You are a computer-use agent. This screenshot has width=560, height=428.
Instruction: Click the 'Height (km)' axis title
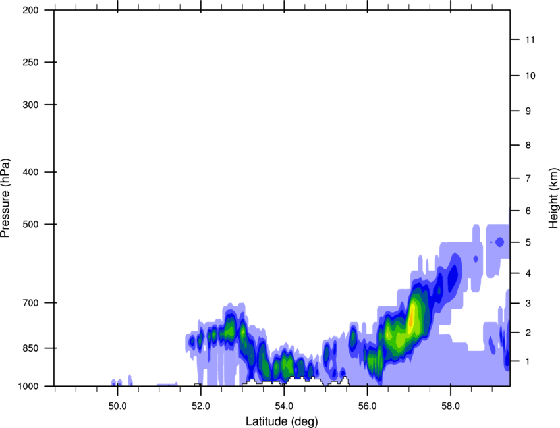point(553,198)
